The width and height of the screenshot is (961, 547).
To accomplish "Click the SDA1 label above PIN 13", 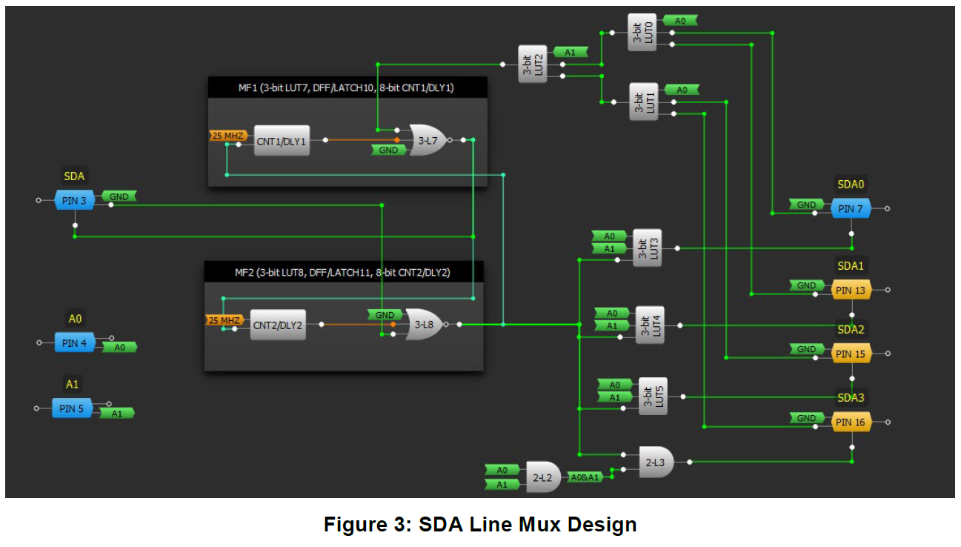I will 851,265.
